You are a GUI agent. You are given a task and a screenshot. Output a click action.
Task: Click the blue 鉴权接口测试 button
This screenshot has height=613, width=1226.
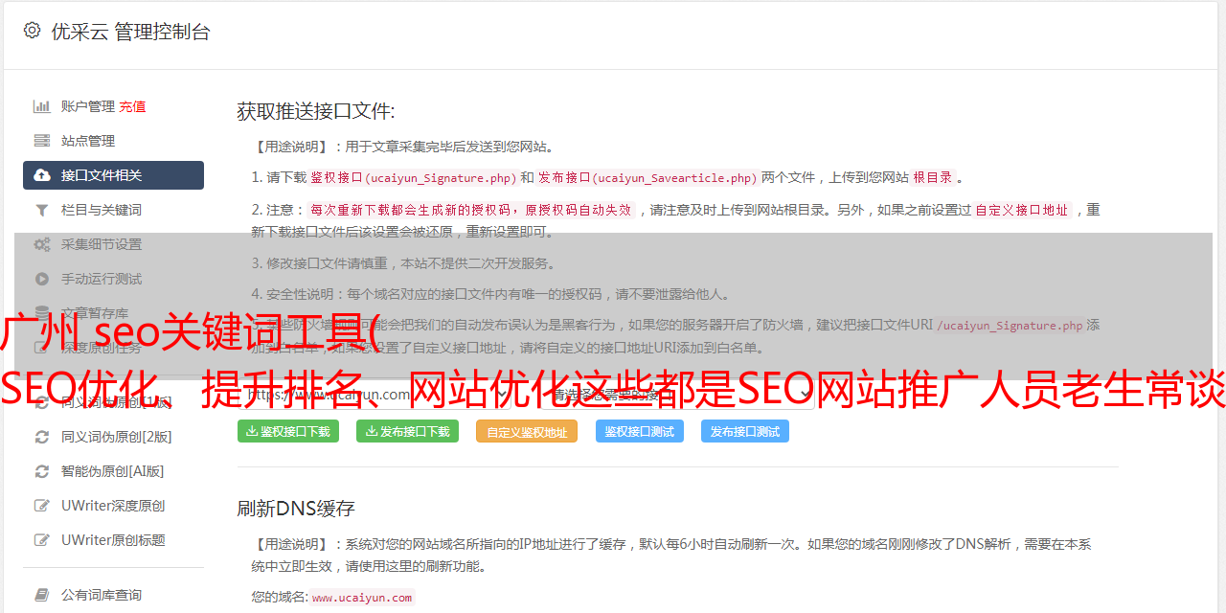point(640,431)
